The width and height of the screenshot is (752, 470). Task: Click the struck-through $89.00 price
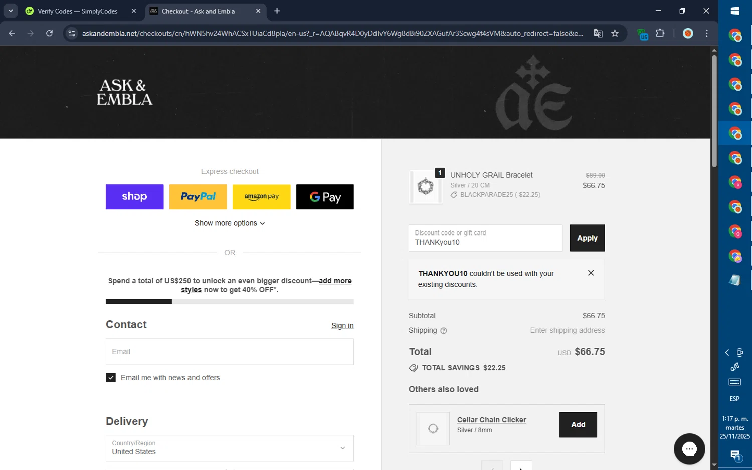[595, 175]
